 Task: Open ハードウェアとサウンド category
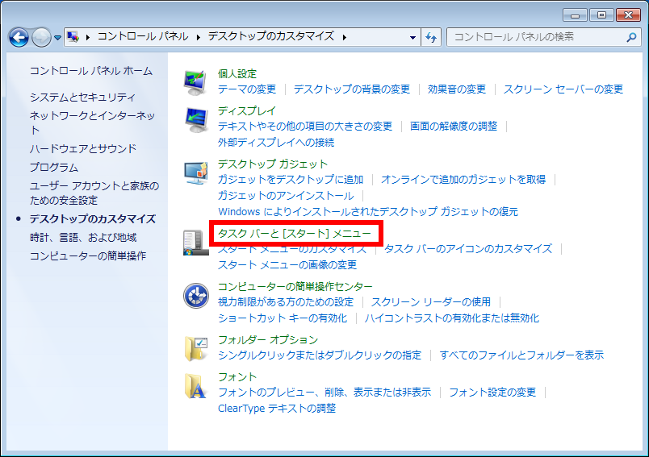point(83,149)
